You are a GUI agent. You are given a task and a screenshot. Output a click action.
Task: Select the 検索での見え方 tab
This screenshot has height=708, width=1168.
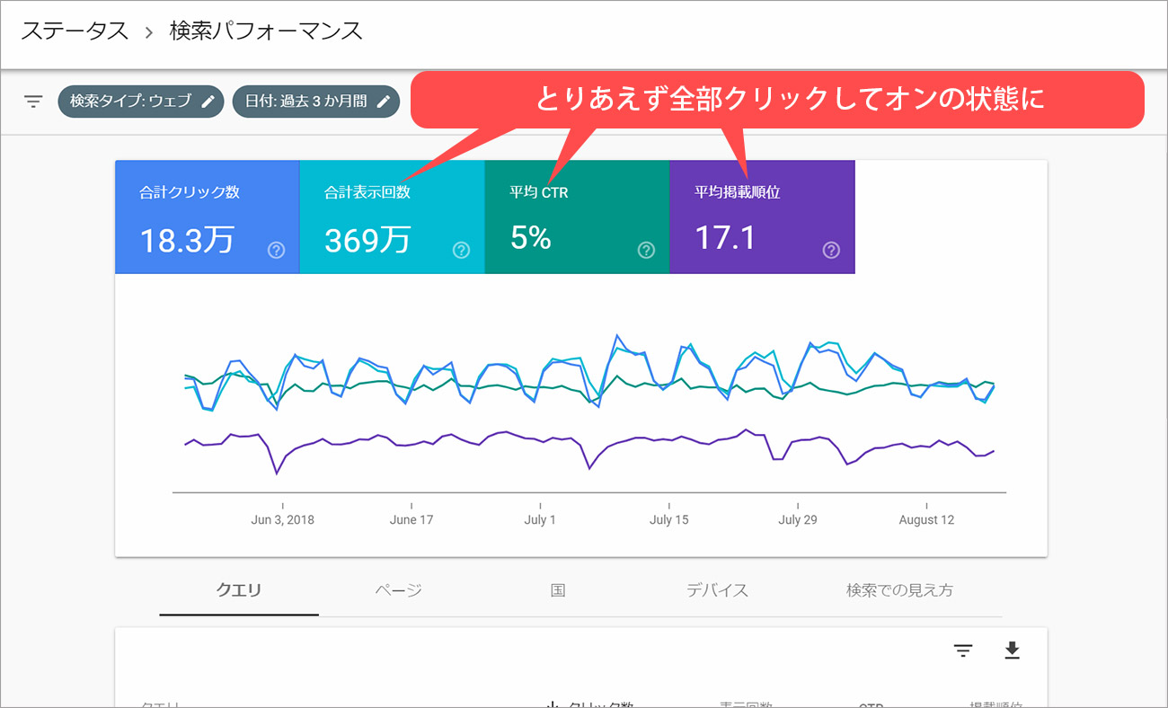tap(899, 590)
